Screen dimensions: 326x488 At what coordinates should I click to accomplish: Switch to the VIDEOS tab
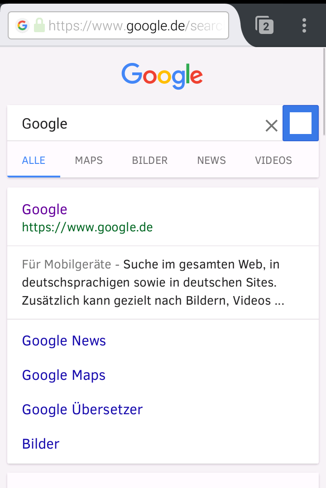pos(273,160)
